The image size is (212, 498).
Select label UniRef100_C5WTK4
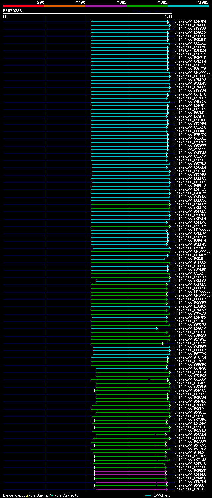[190, 482]
